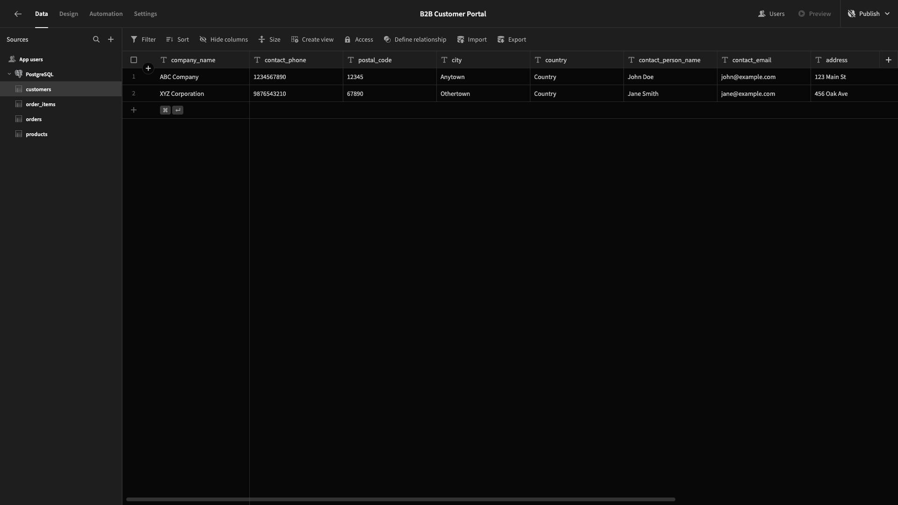Switch to the Settings tab
This screenshot has height=505, width=898.
coord(145,14)
